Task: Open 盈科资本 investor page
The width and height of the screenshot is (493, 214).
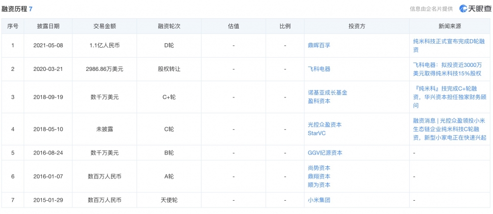Action: [x=319, y=101]
